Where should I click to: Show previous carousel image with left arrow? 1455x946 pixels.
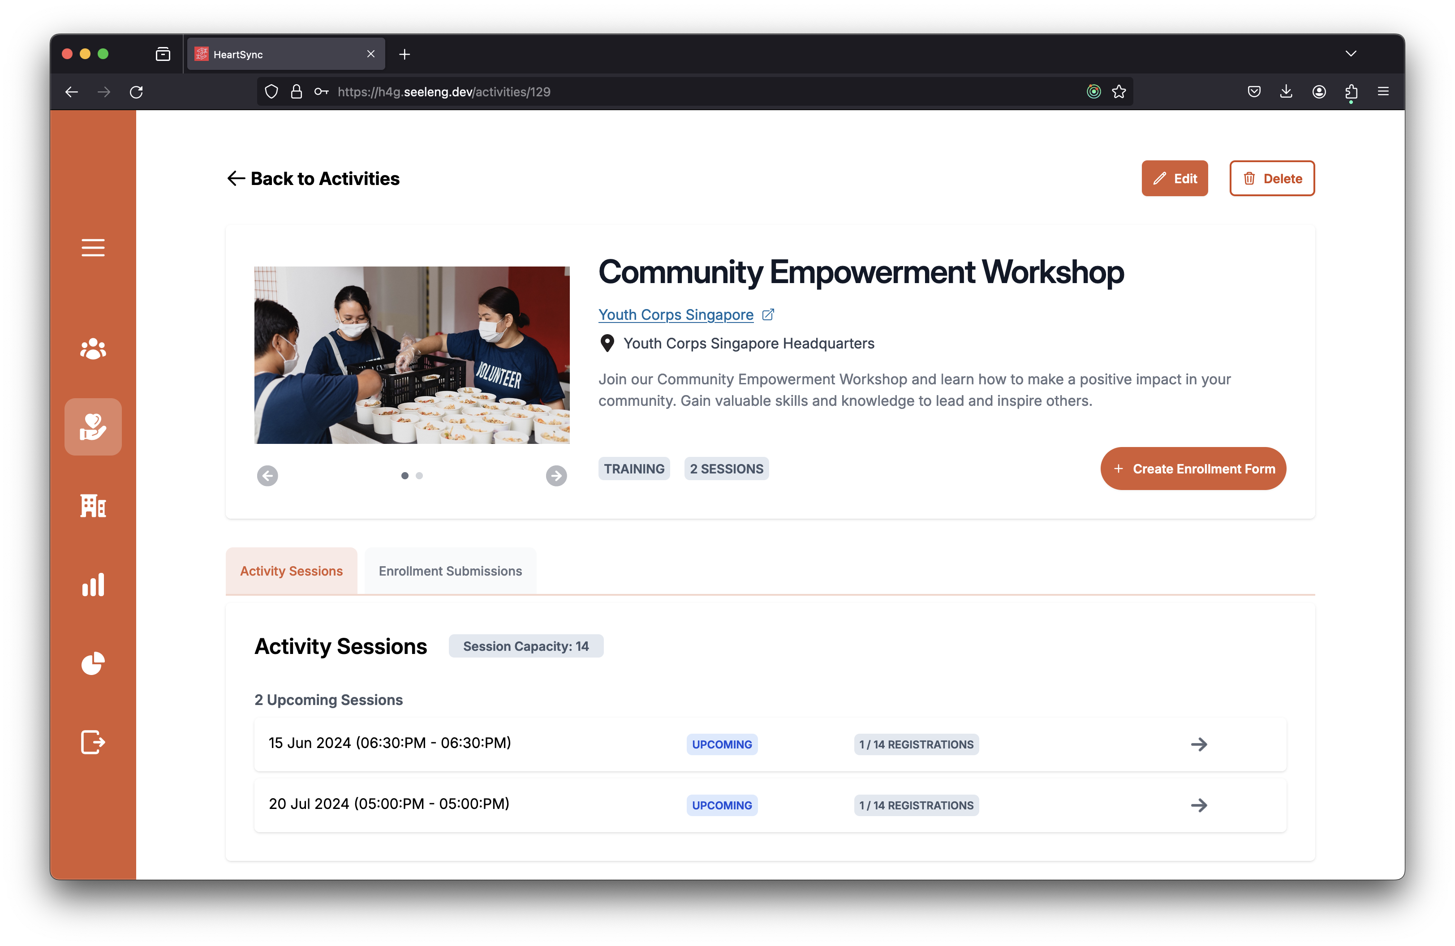tap(267, 475)
